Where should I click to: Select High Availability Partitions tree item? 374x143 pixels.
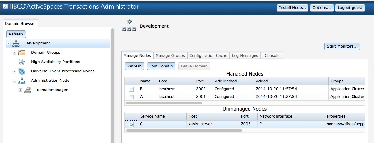click(x=56, y=62)
